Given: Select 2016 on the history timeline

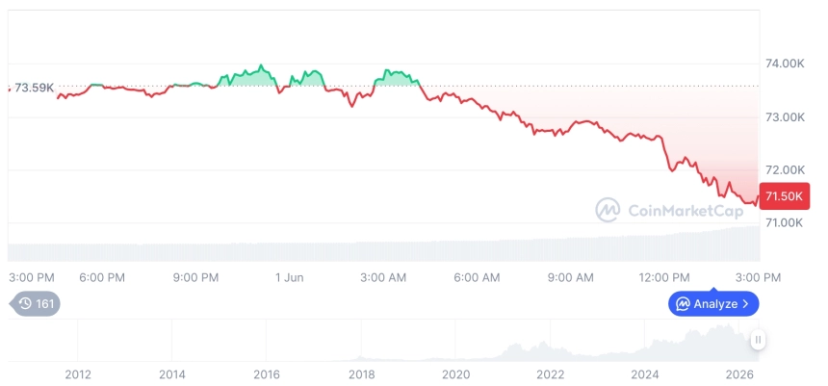Looking at the screenshot, I should point(266,374).
